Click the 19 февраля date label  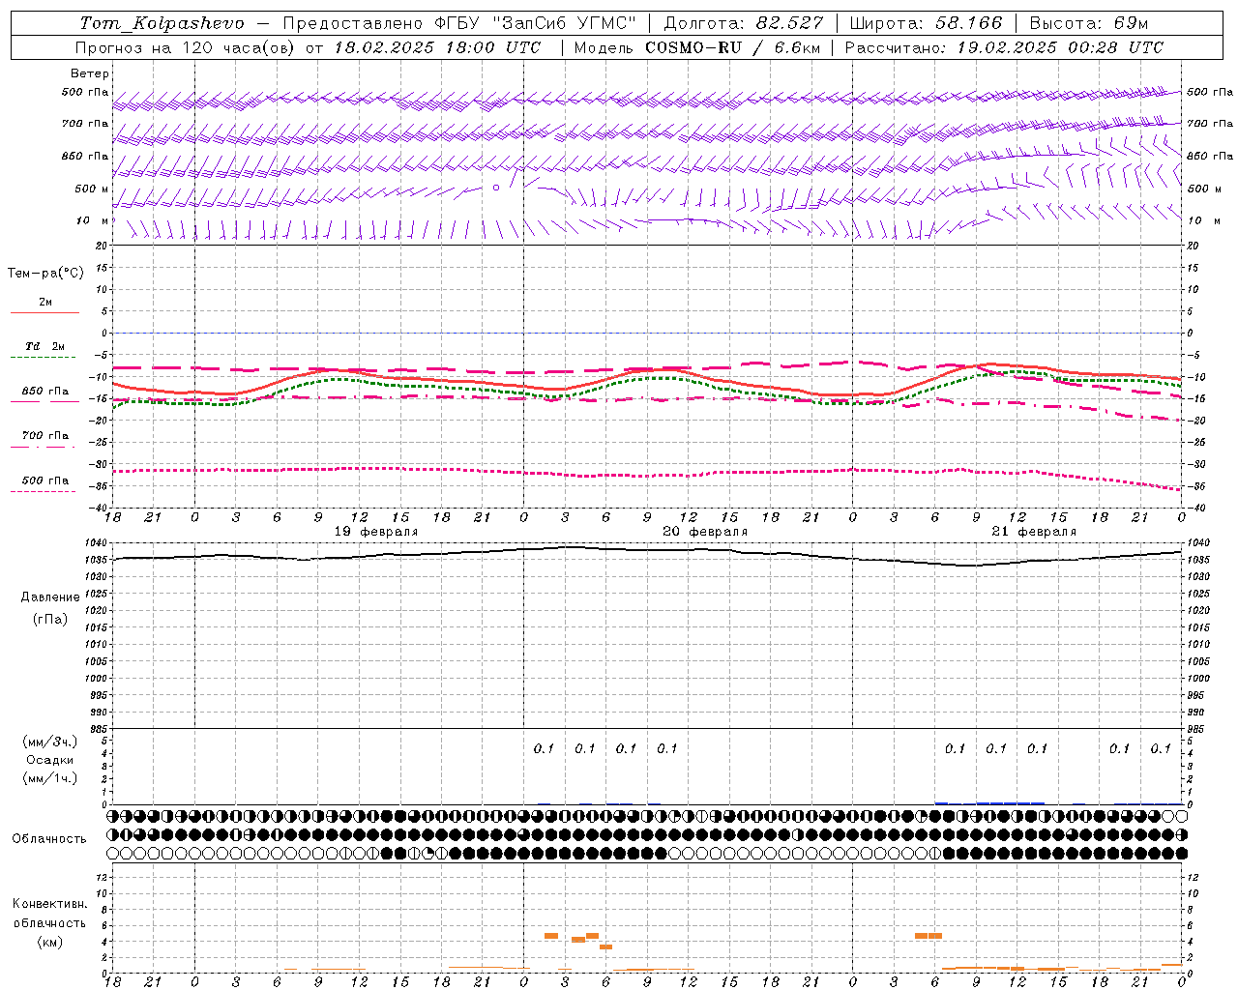pos(376,532)
